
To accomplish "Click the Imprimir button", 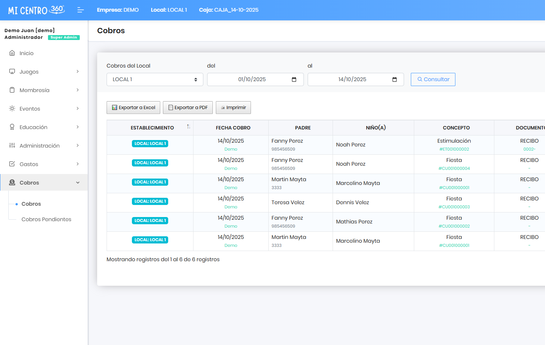I will 233,108.
